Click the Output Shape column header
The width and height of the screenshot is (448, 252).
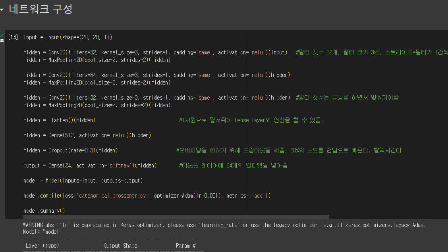pyautogui.click(x=120, y=246)
